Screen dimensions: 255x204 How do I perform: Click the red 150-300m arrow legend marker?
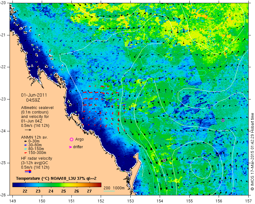[25, 153]
